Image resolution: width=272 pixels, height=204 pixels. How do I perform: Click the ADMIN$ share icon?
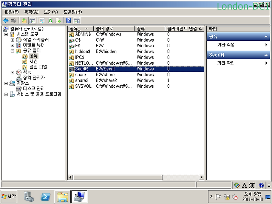pyautogui.click(x=71, y=34)
